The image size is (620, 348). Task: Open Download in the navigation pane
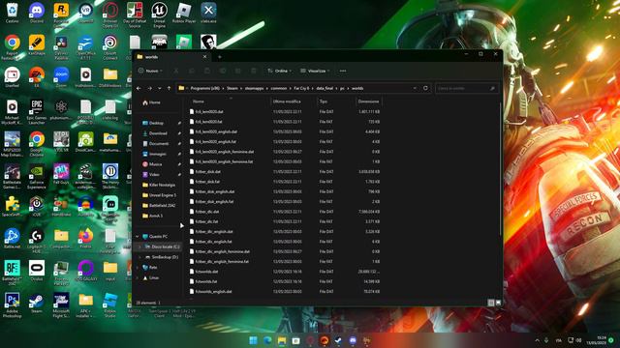tap(158, 133)
